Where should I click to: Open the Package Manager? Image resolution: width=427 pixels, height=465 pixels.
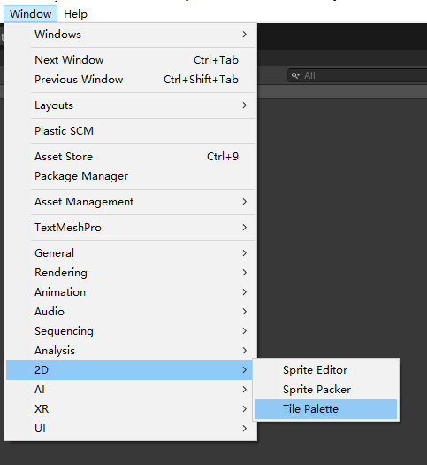[x=129, y=176]
